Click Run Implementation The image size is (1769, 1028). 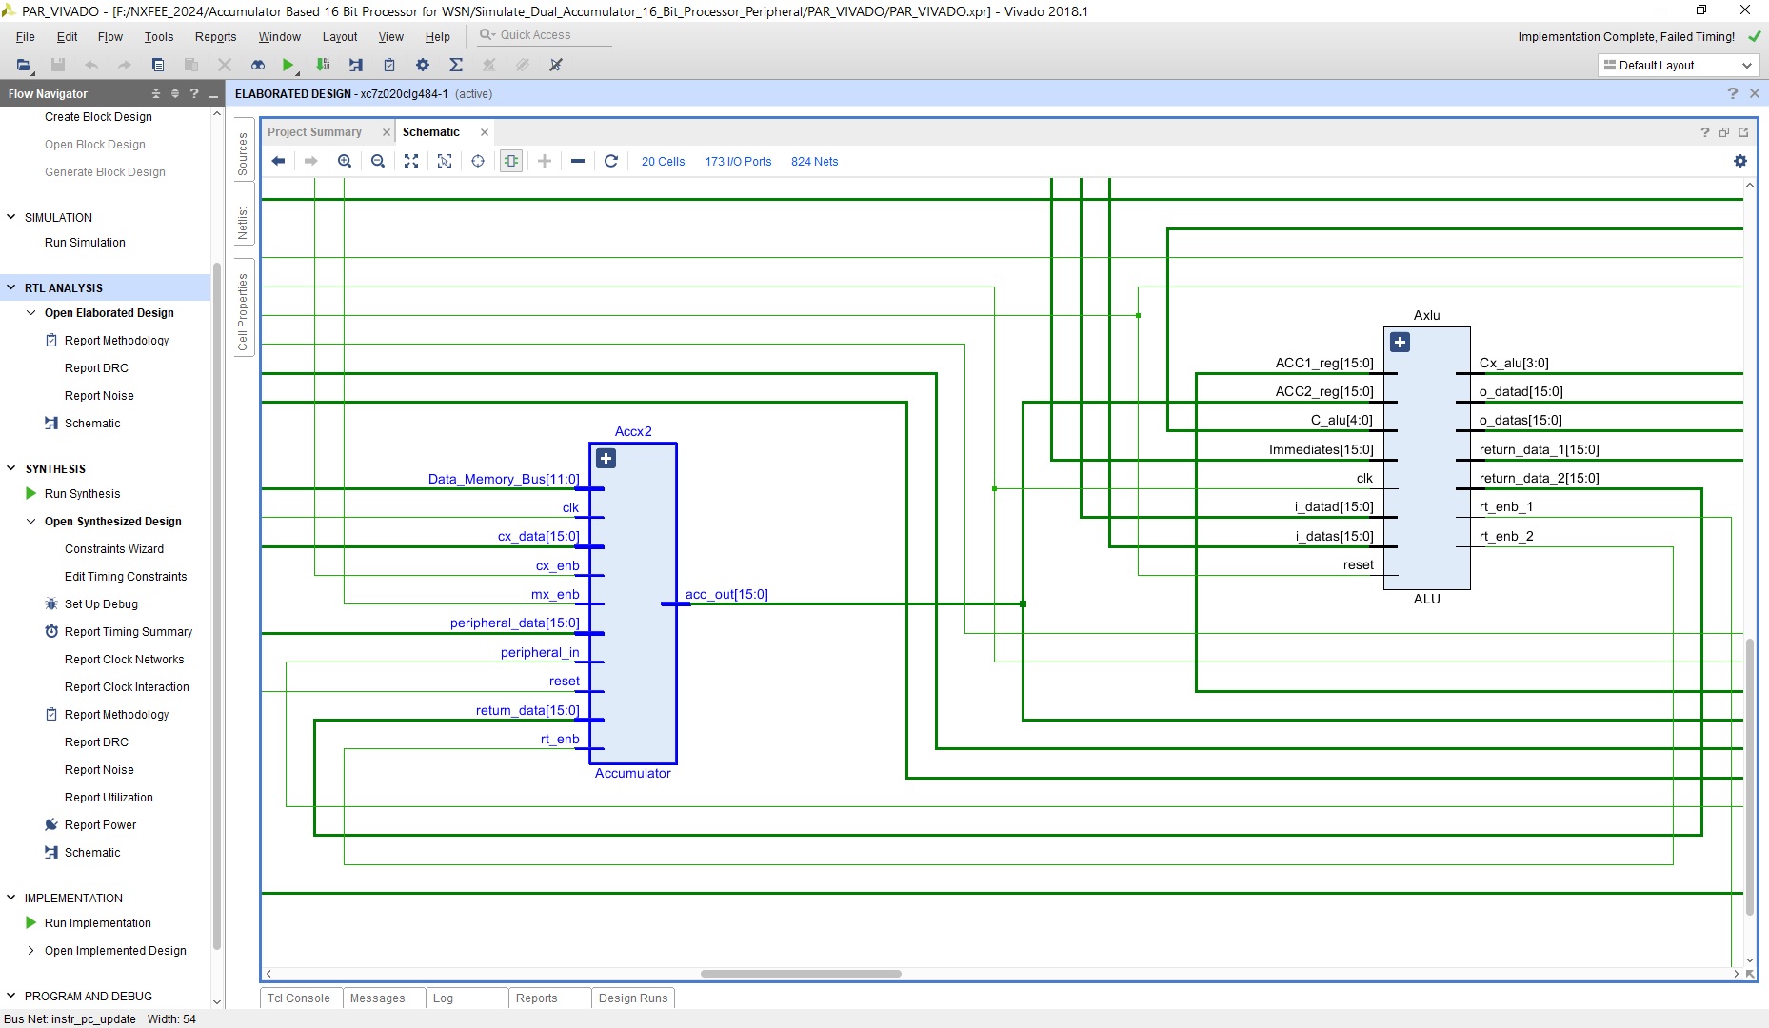(98, 922)
